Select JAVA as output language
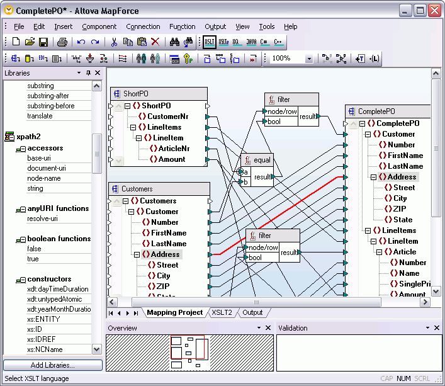The width and height of the screenshot is (445, 386). tap(251, 42)
